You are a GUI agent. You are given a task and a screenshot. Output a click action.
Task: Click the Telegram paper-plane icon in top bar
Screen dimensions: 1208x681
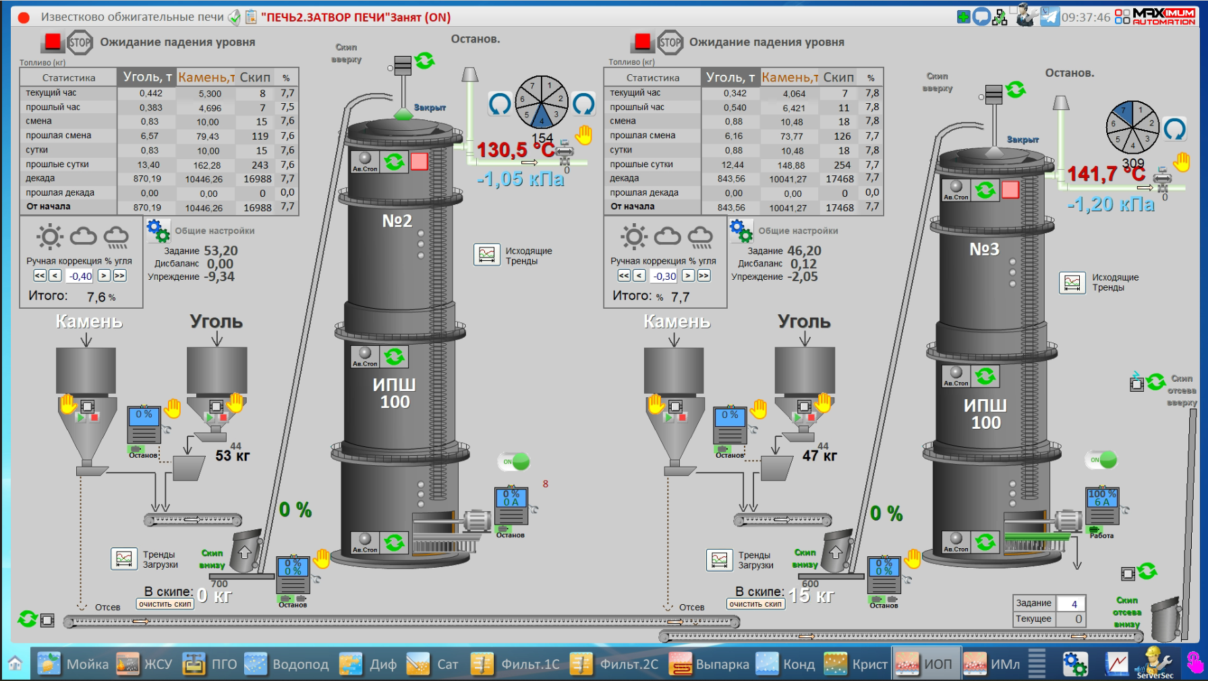click(1049, 16)
